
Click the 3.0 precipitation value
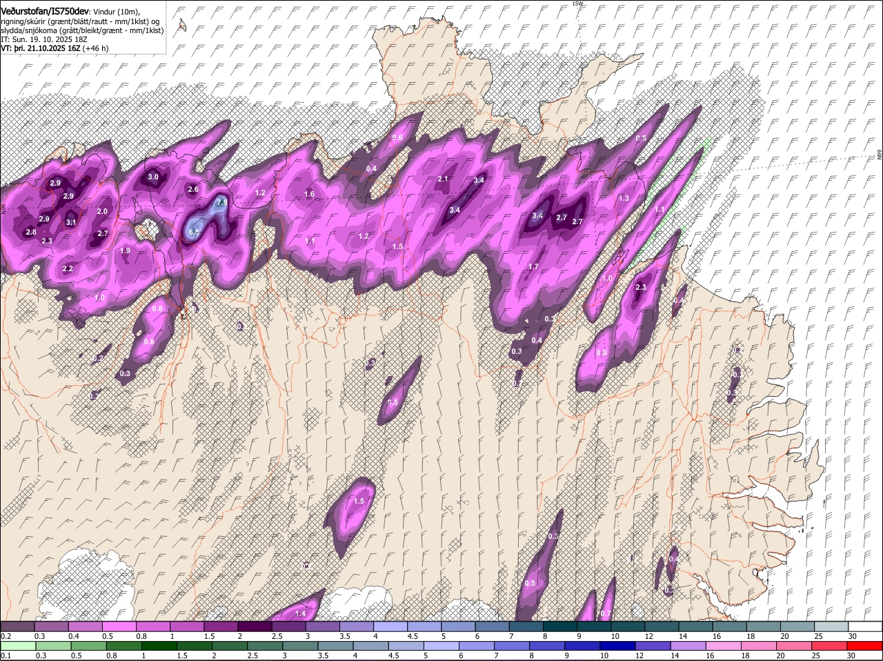(x=153, y=177)
